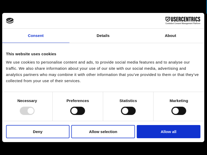Click the Allow selection button

pyautogui.click(x=103, y=132)
